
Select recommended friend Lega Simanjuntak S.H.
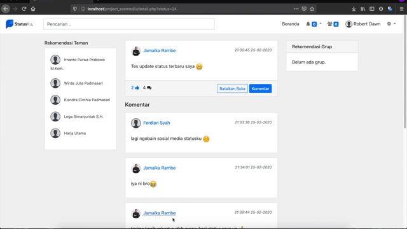click(x=83, y=116)
